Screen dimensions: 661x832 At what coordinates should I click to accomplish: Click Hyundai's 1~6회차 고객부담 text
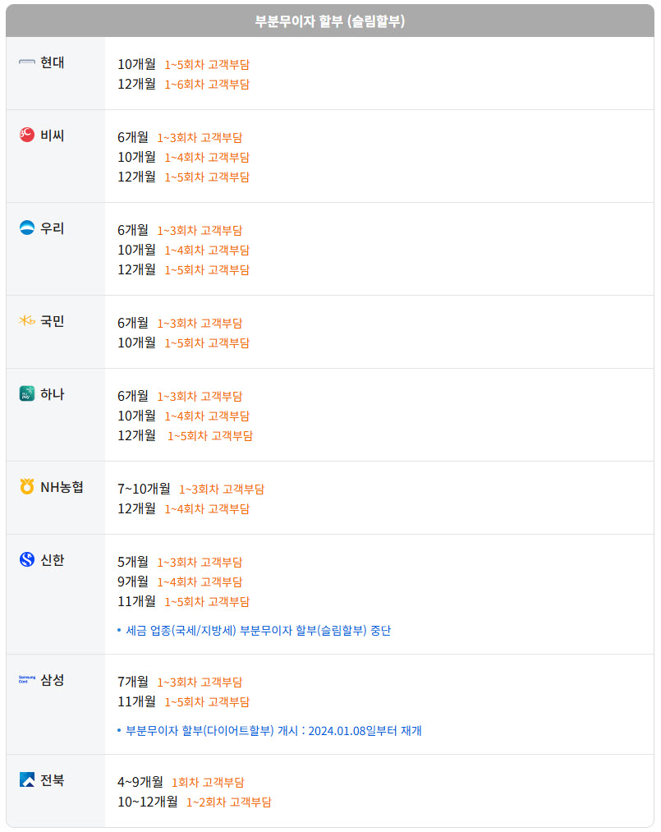click(207, 84)
